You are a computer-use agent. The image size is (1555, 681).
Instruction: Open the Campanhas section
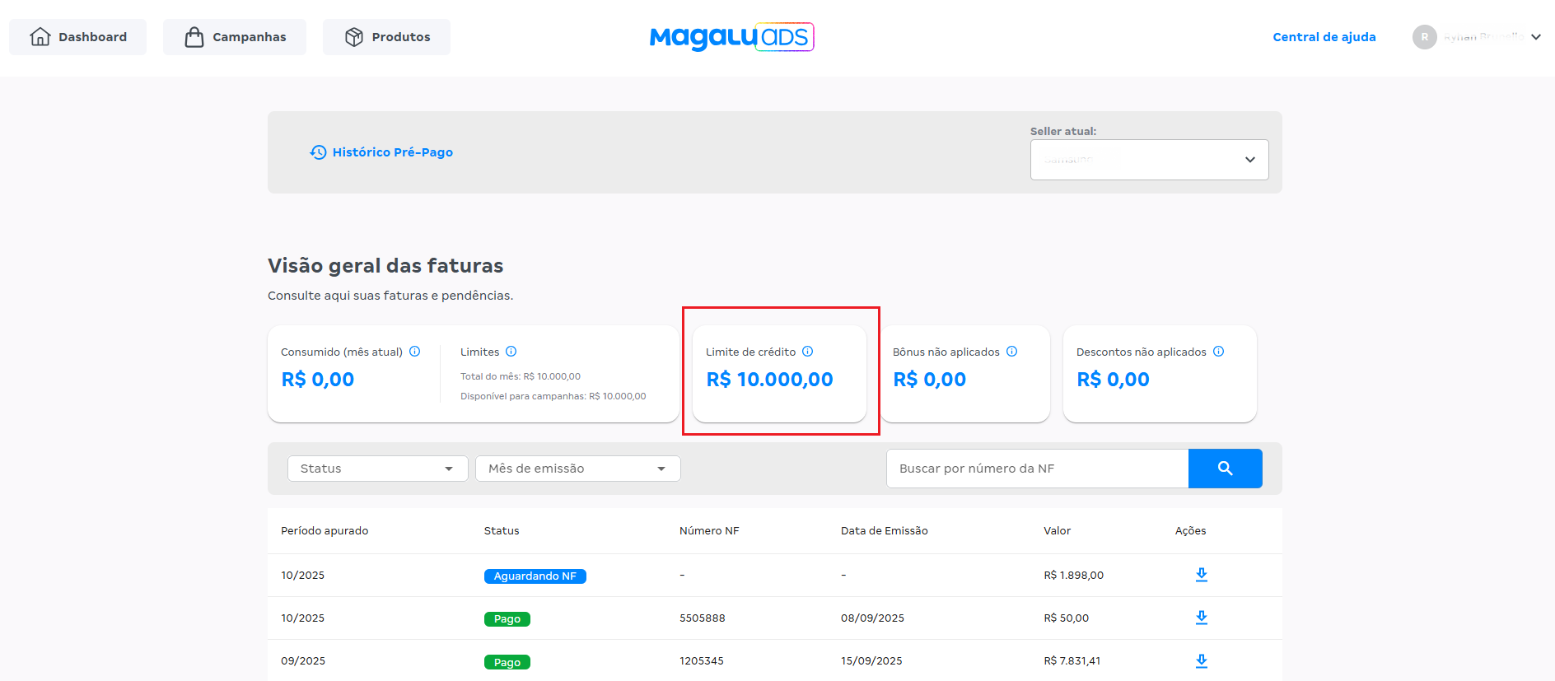coord(235,37)
